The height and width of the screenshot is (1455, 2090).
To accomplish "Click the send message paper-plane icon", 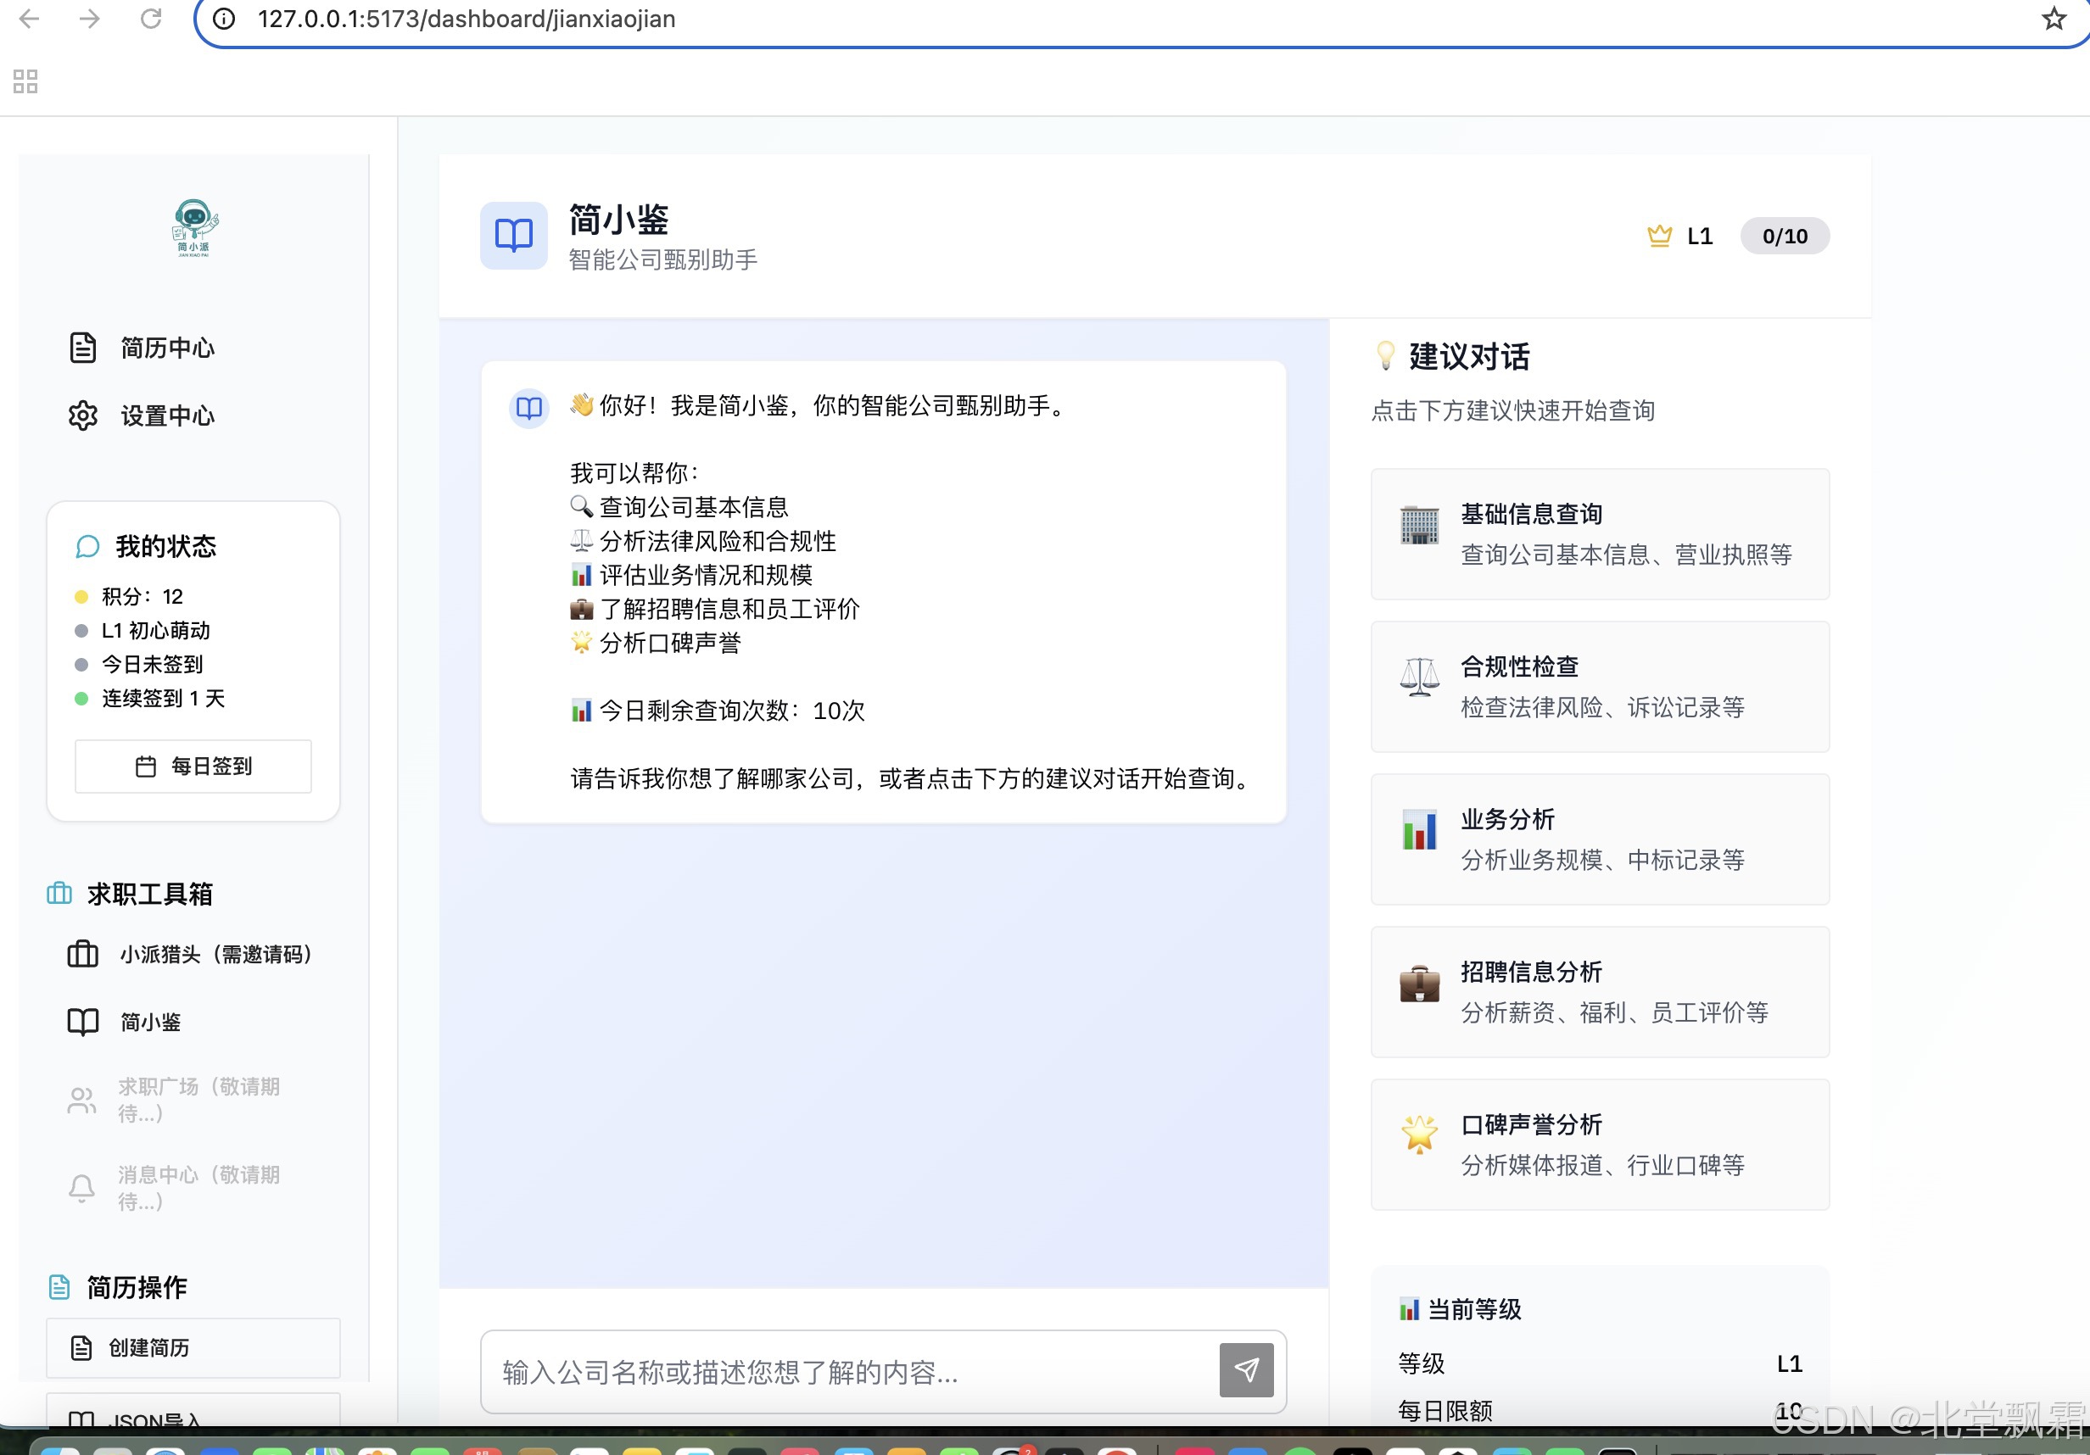I will (x=1245, y=1369).
